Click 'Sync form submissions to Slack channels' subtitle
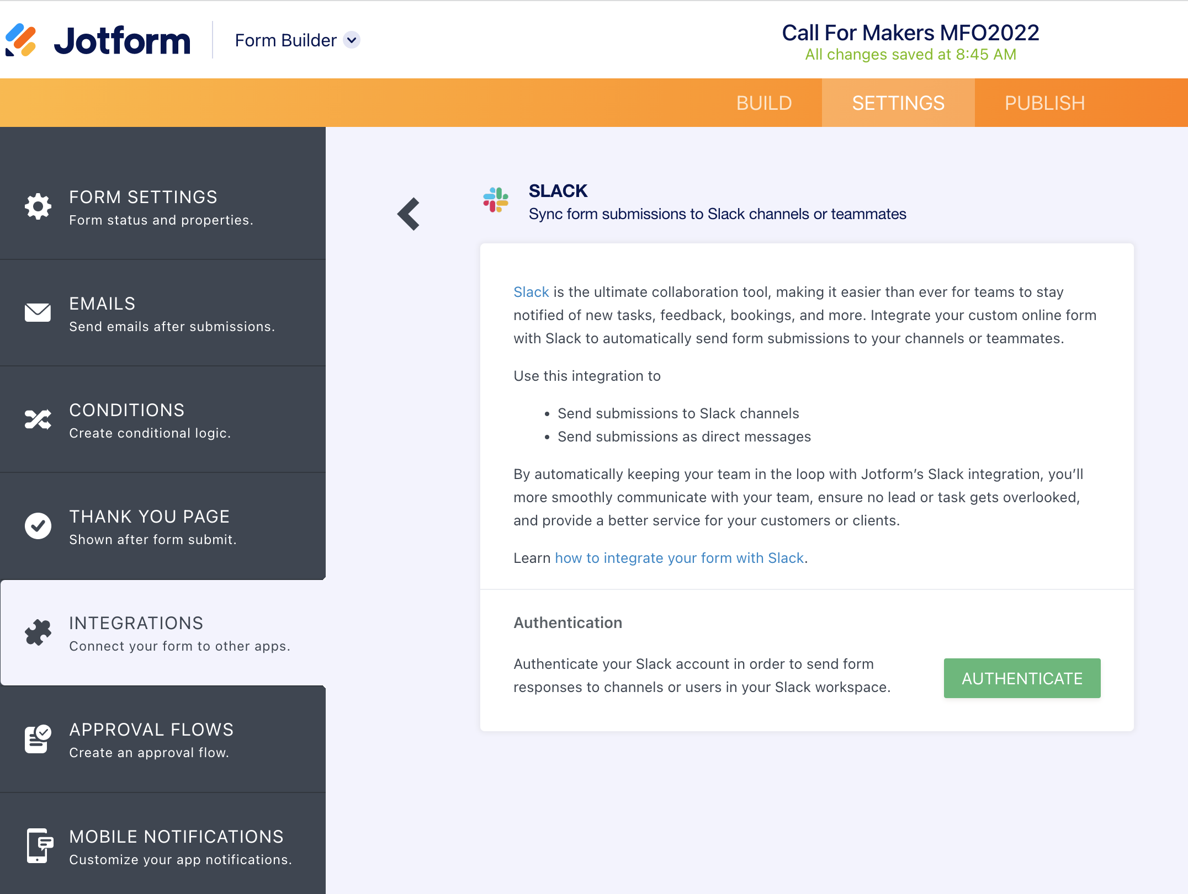This screenshot has width=1188, height=894. pyautogui.click(x=717, y=214)
